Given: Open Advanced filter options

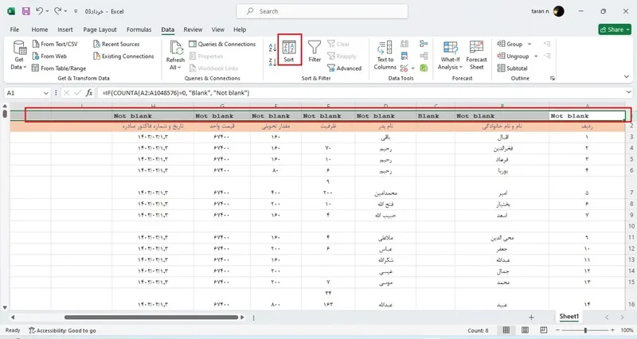Looking at the screenshot, I should coord(344,68).
